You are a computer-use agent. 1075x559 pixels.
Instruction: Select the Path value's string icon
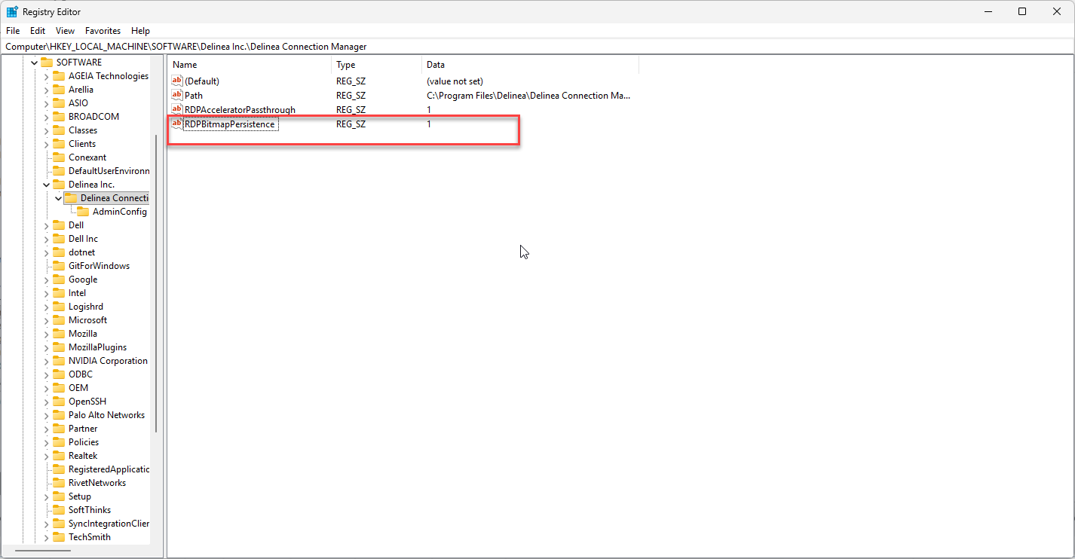pos(177,96)
